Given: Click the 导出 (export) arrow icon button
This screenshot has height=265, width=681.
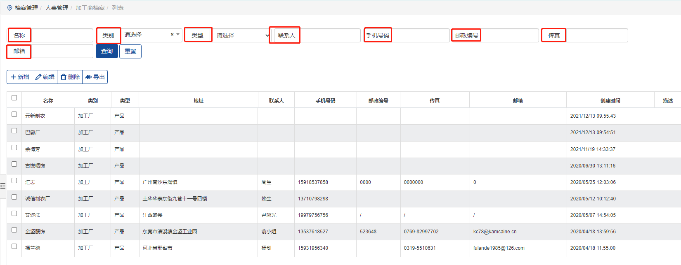Looking at the screenshot, I should pos(95,77).
